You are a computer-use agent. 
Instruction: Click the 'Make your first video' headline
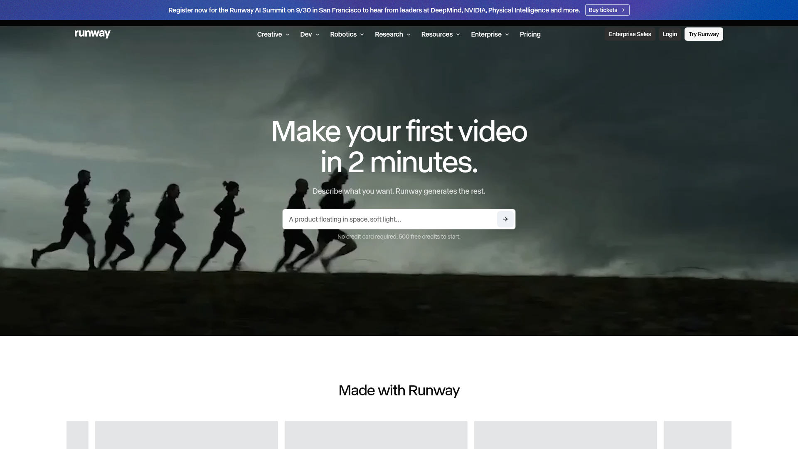399,147
